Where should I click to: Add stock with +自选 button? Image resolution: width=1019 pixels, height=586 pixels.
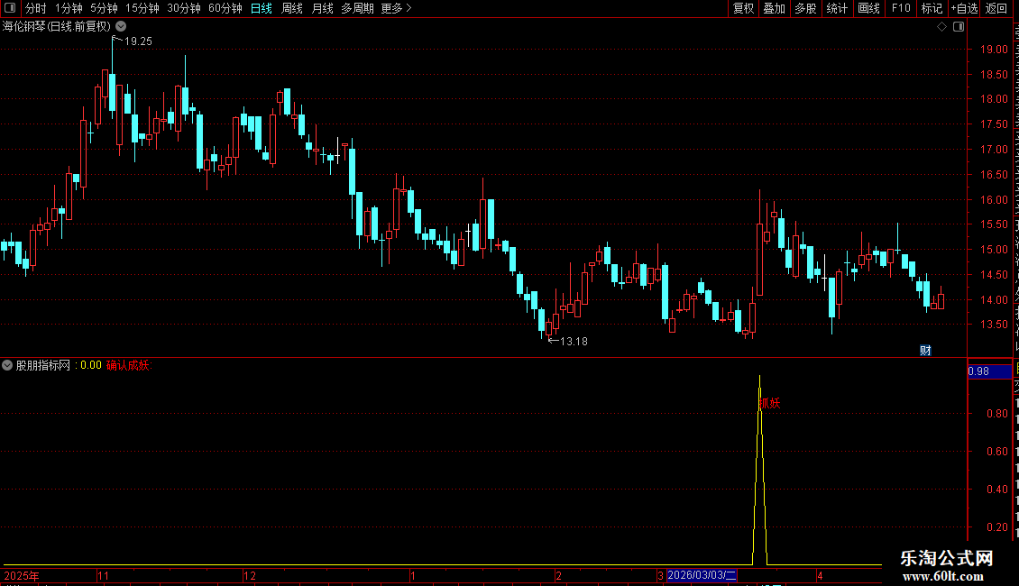point(964,8)
